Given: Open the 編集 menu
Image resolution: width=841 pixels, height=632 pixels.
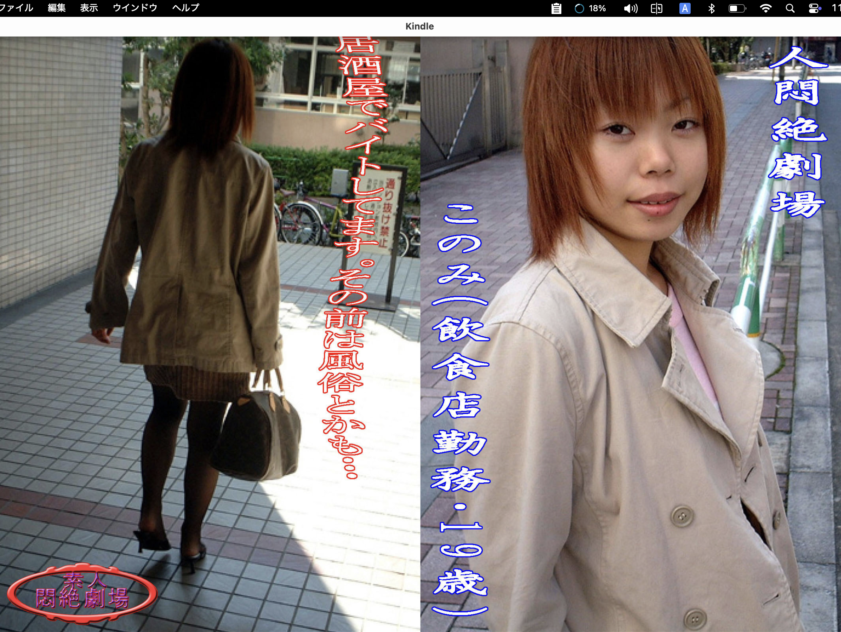Looking at the screenshot, I should click(x=57, y=8).
